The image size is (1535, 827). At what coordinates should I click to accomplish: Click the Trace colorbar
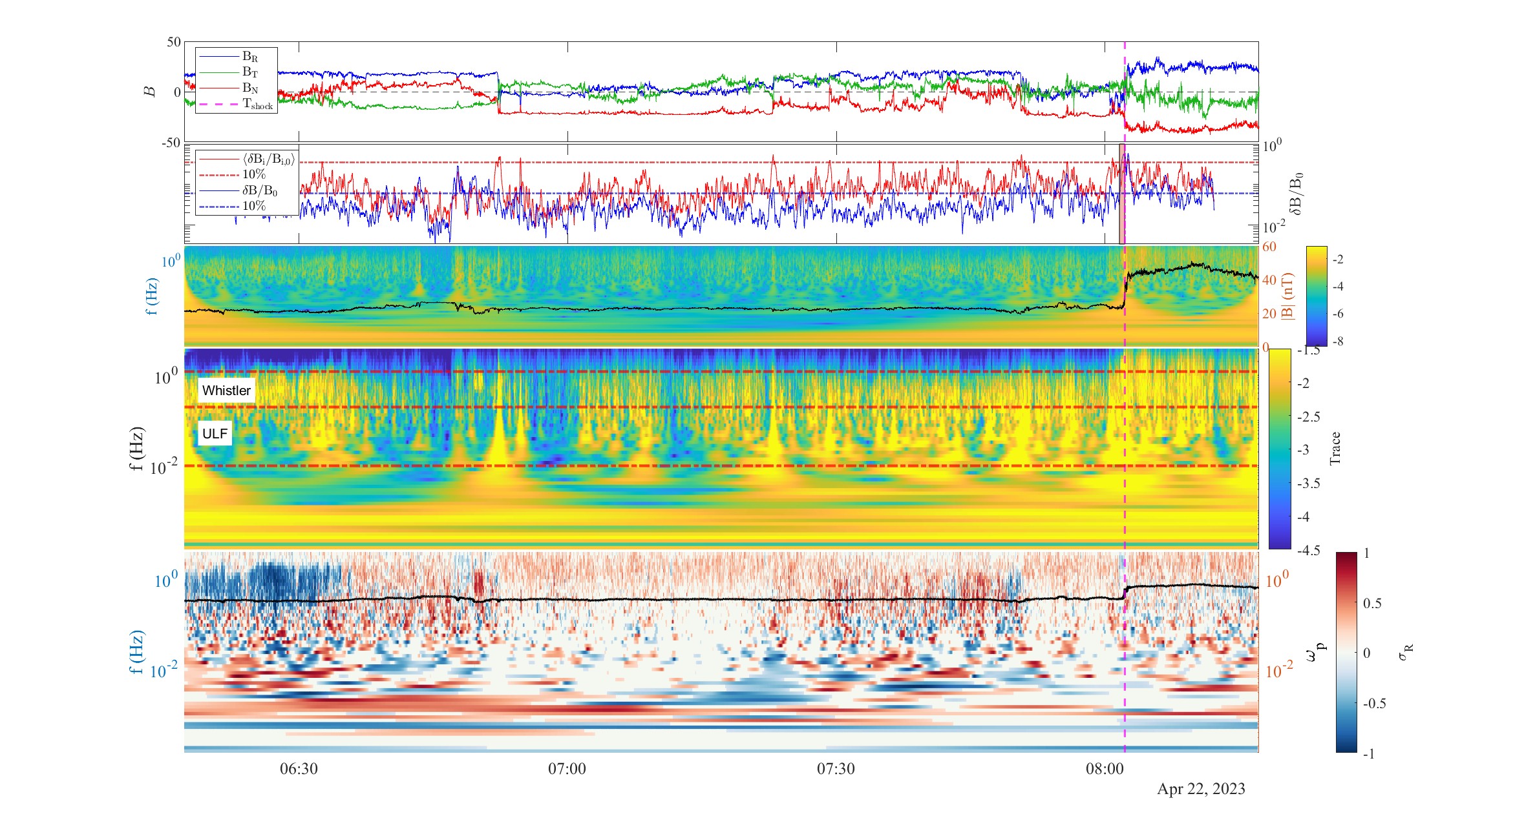point(1280,449)
